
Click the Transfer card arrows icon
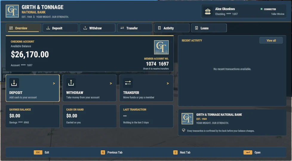[x=128, y=83]
